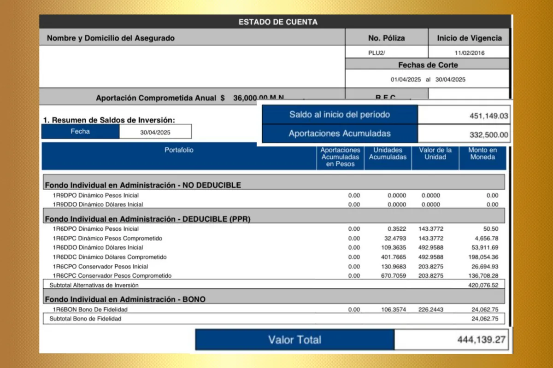Click the 'Subtotal Bono de Fidelidad' label
Viewport: 553px width, 368px height.
85,319
